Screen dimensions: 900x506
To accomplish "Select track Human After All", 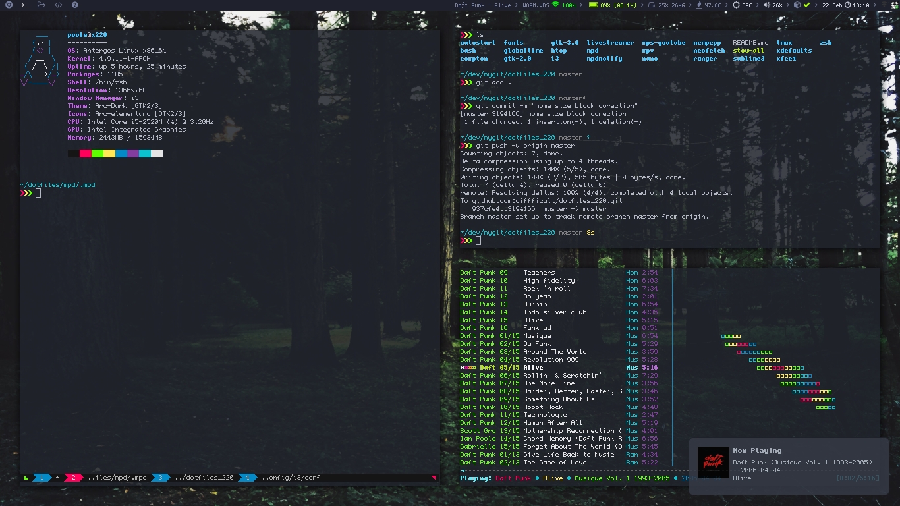I will pos(559,423).
